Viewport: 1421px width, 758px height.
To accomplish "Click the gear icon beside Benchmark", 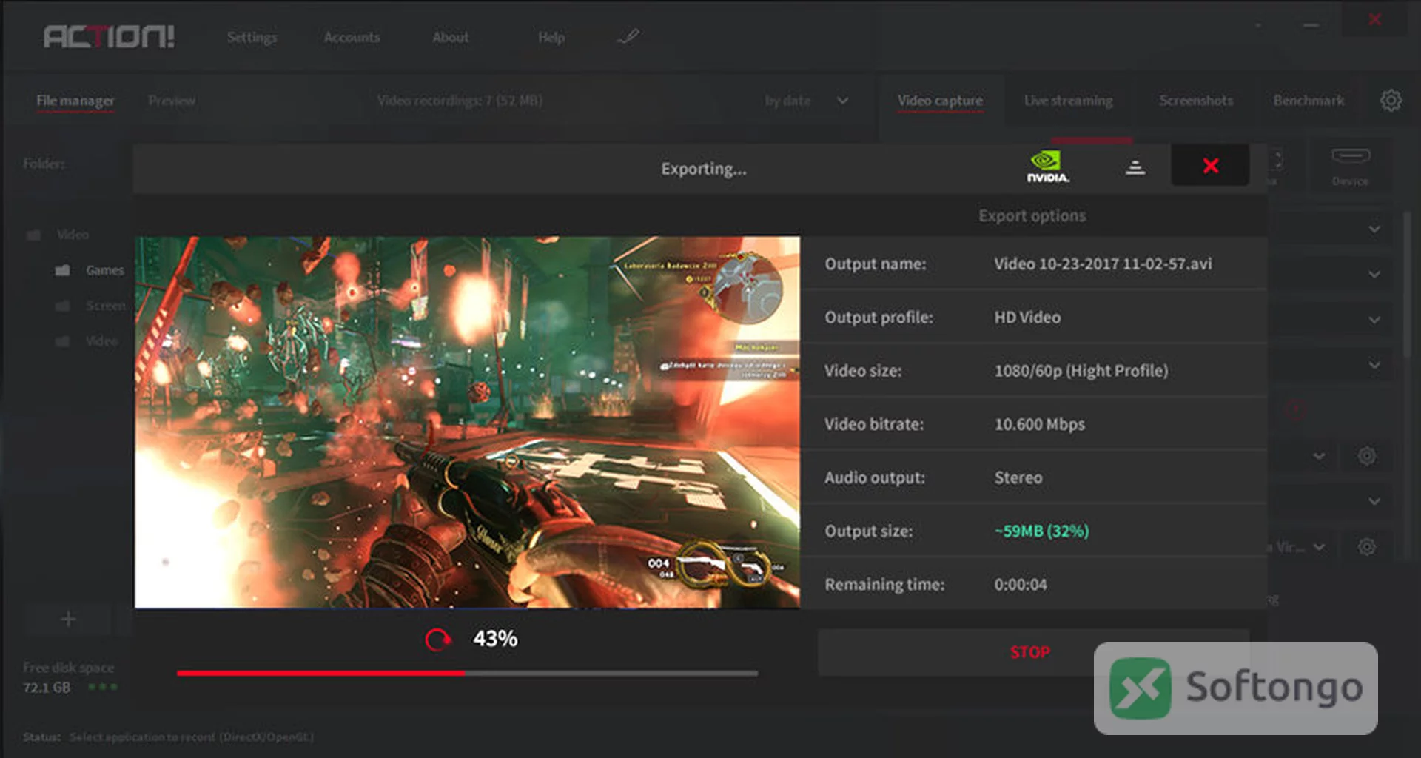I will click(x=1391, y=101).
